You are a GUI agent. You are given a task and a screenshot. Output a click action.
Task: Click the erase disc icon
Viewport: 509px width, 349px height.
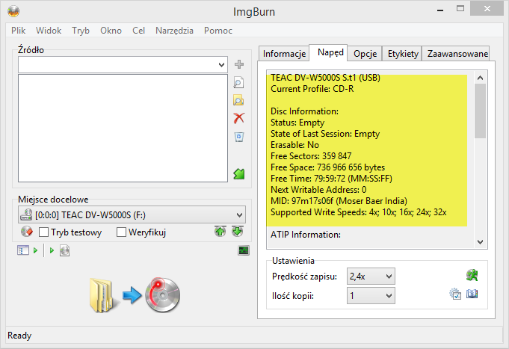tap(27, 232)
